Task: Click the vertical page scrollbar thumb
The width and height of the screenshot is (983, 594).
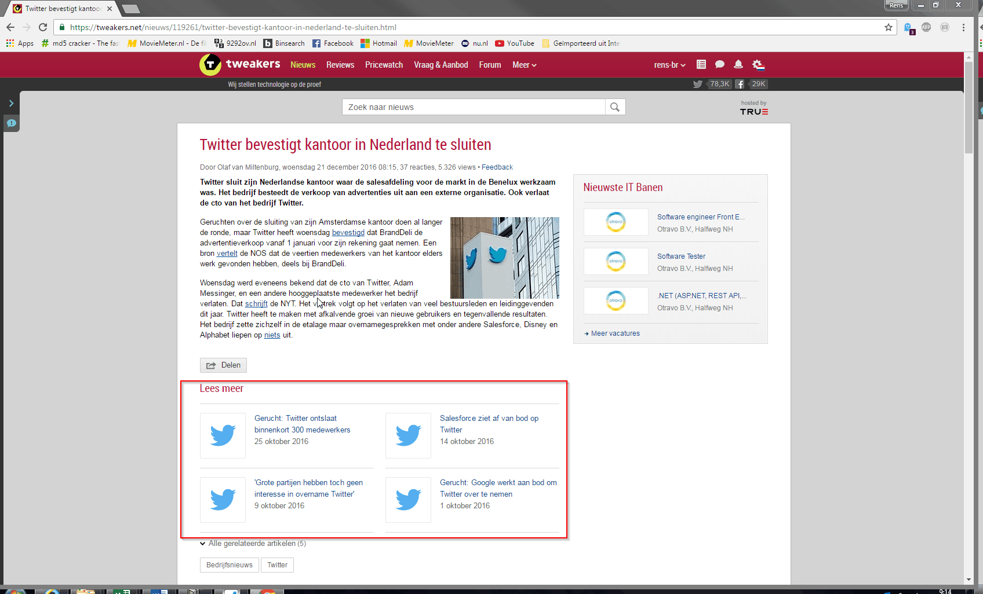Action: (x=969, y=107)
